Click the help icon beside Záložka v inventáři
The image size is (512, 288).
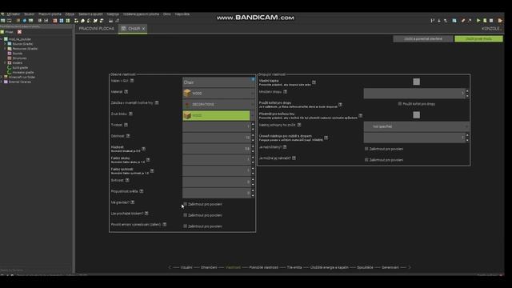pyautogui.click(x=157, y=102)
